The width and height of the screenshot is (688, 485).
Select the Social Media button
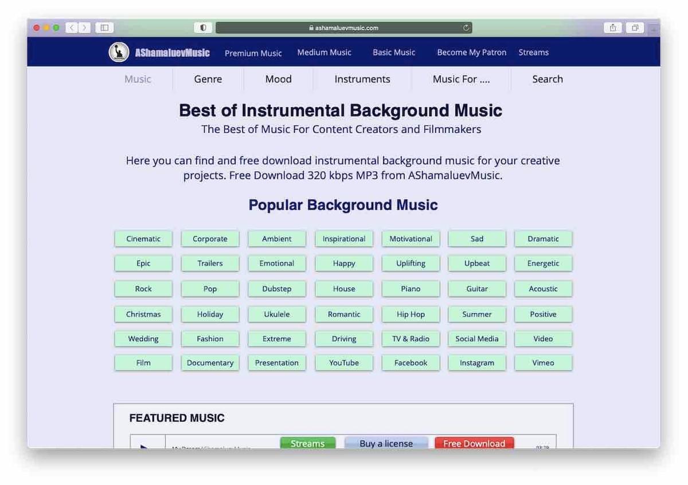[x=477, y=339]
